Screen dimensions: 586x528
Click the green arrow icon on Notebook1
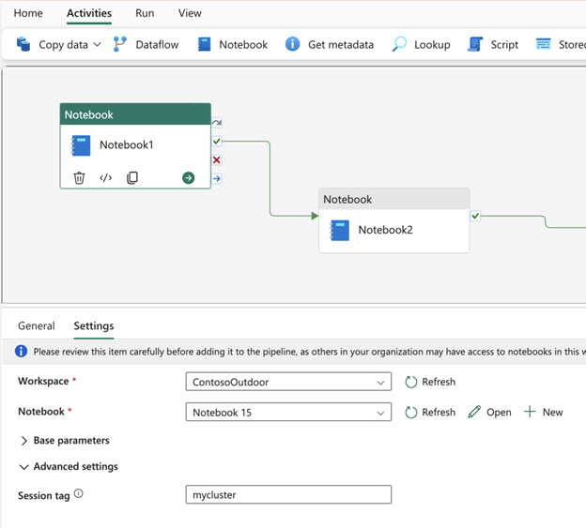[x=189, y=177]
